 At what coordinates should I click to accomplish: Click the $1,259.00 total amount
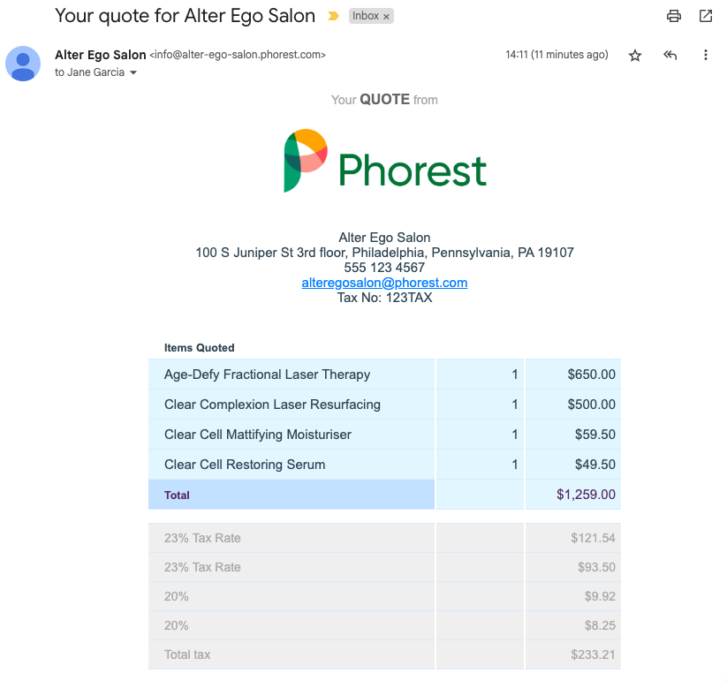coord(586,495)
